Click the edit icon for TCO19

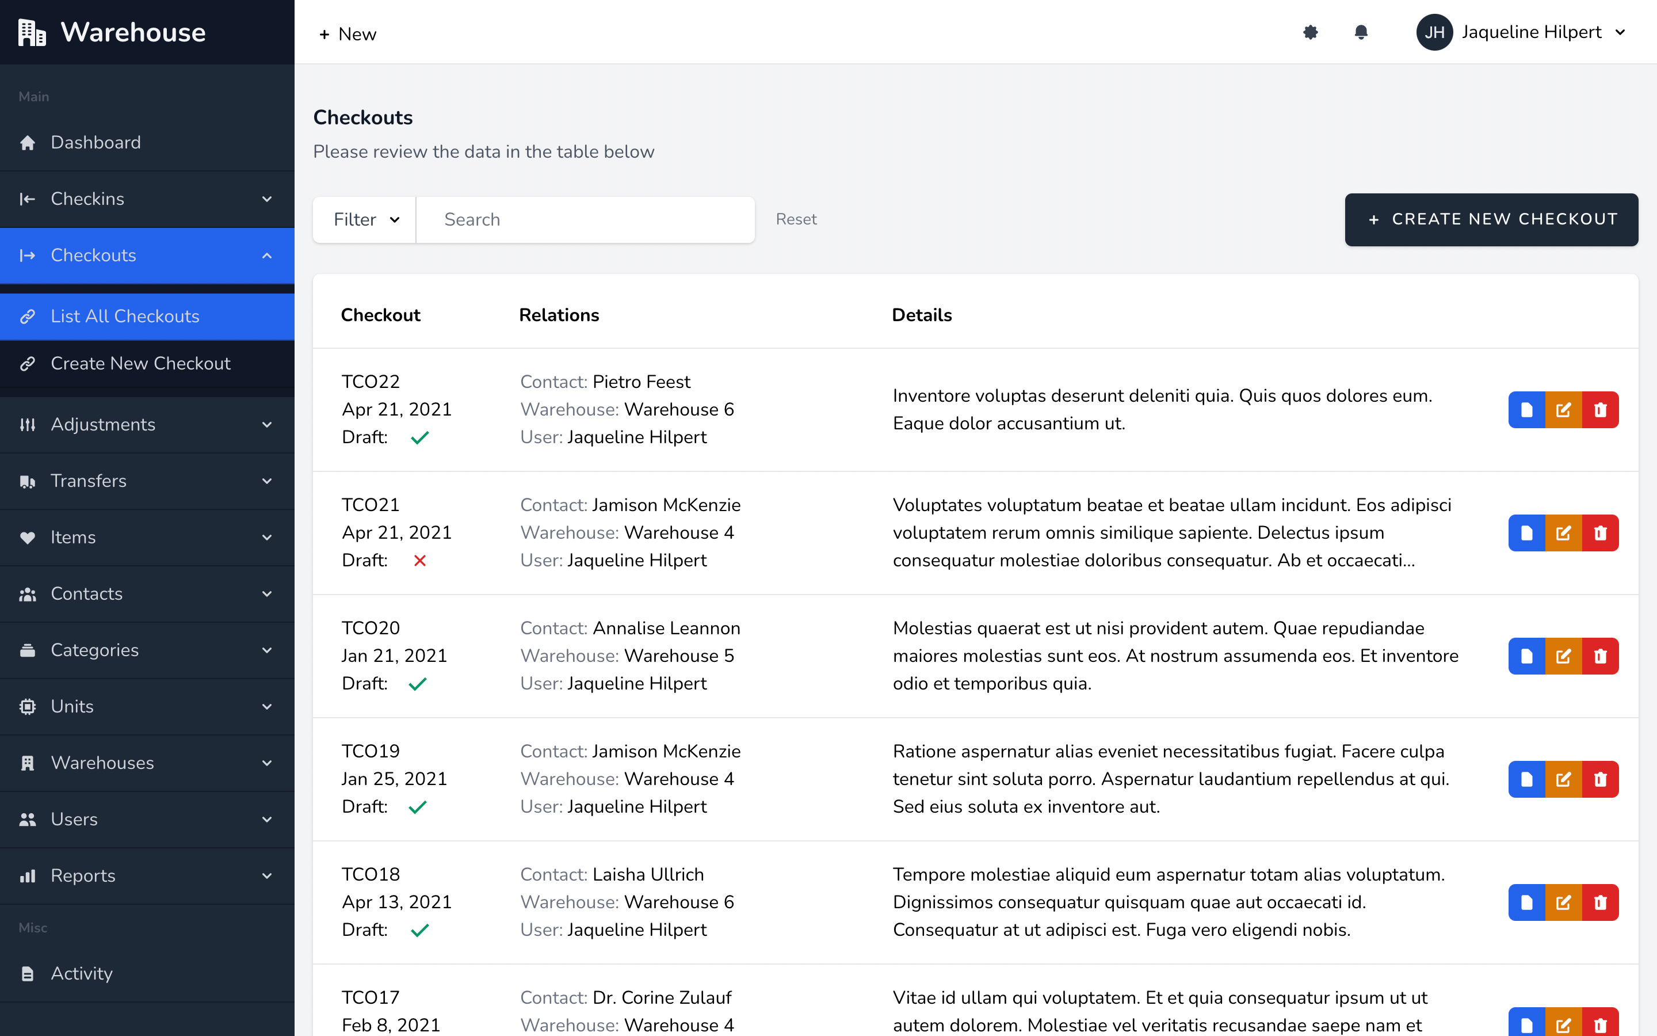(x=1563, y=779)
